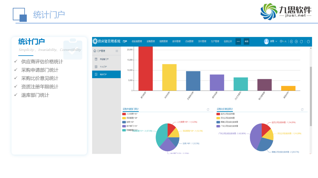
Task: Toggle the purple 技术部门 legend swatch
Action: 124,126
